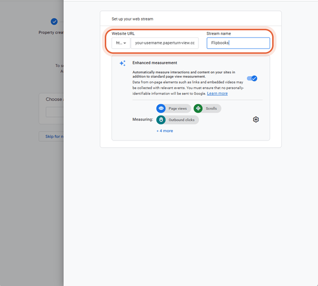Image resolution: width=318 pixels, height=286 pixels.
Task: Click the Website URL label
Action: (123, 33)
